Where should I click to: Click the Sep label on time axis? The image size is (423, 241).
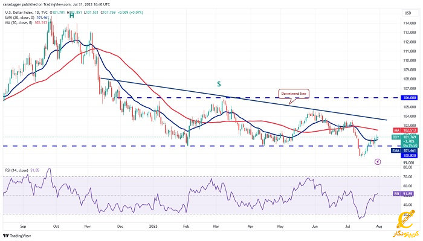[x=23, y=227]
